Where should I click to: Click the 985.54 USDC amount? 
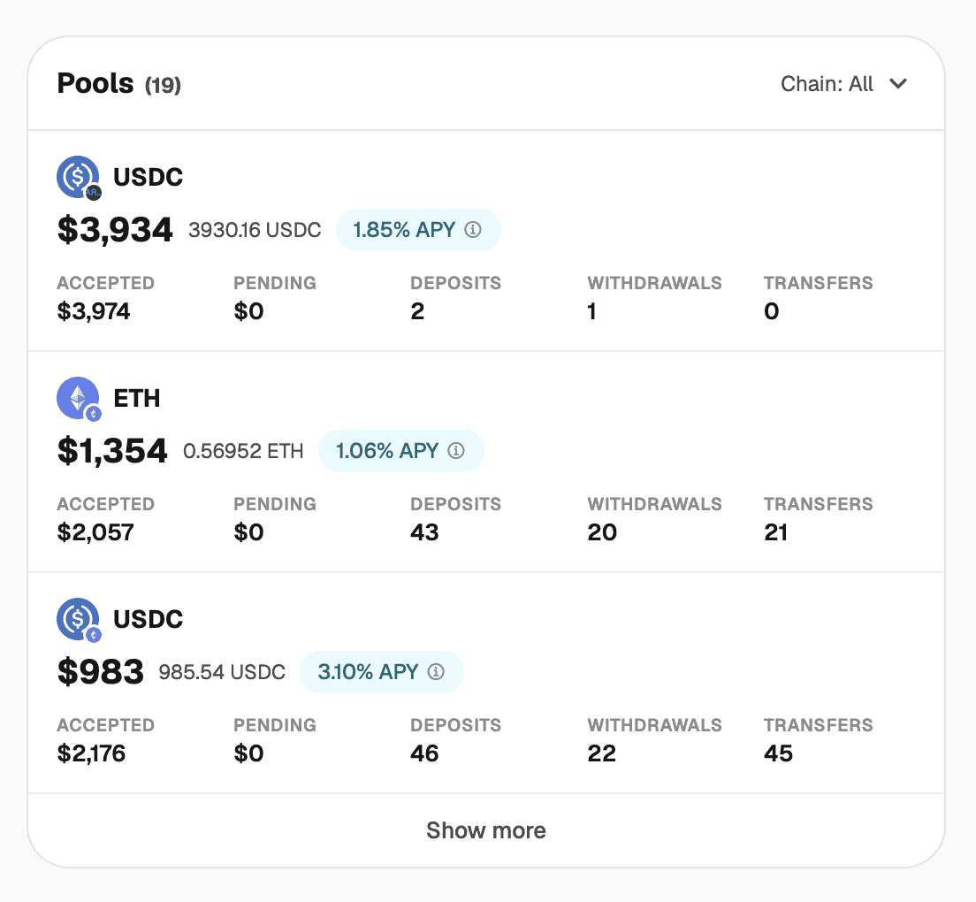pyautogui.click(x=222, y=672)
